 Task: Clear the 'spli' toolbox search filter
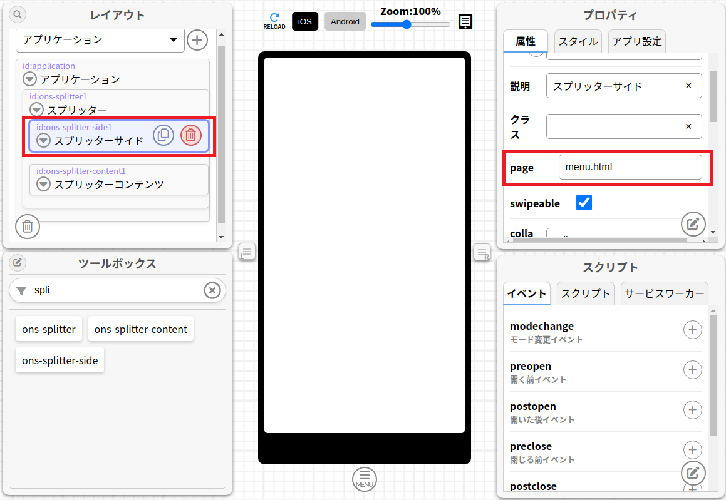212,290
